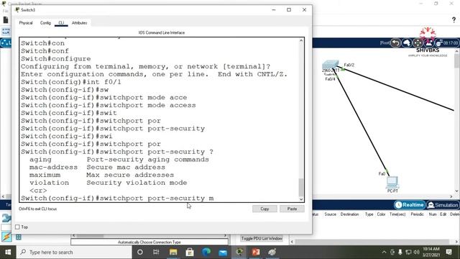Click workspace horizontal scrollbar right arrow
Image resolution: width=460 pixels, height=259 pixels.
[451, 196]
